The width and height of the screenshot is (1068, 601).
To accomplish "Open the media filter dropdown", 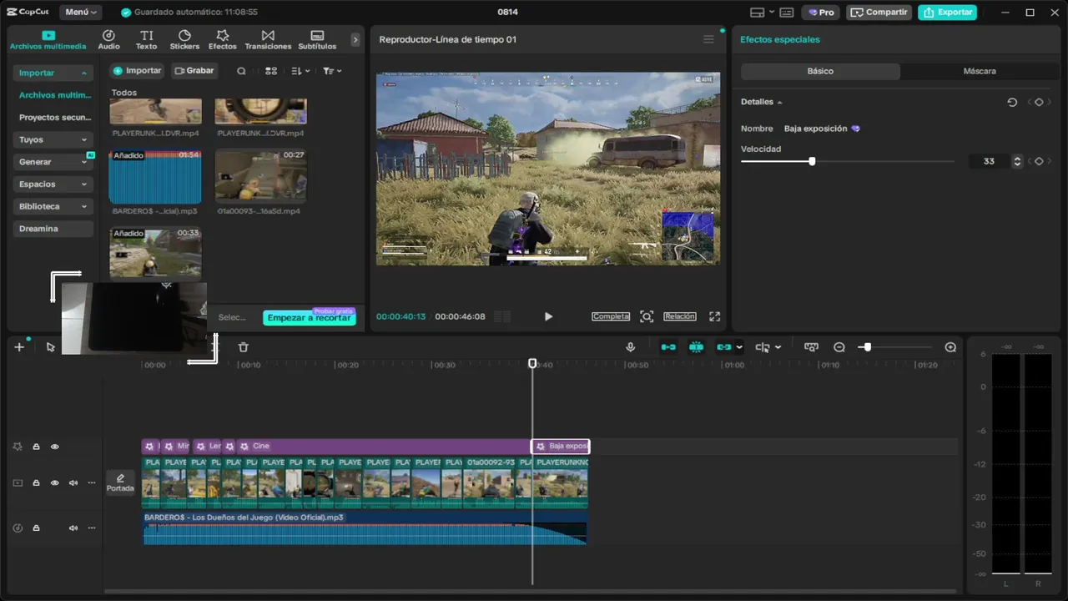I will point(332,71).
